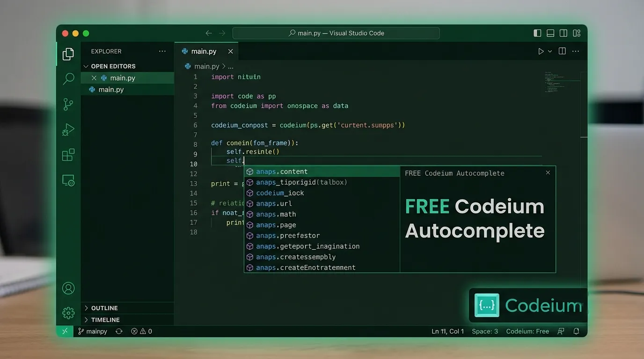Open the remote window indicator in status bar

click(x=65, y=331)
